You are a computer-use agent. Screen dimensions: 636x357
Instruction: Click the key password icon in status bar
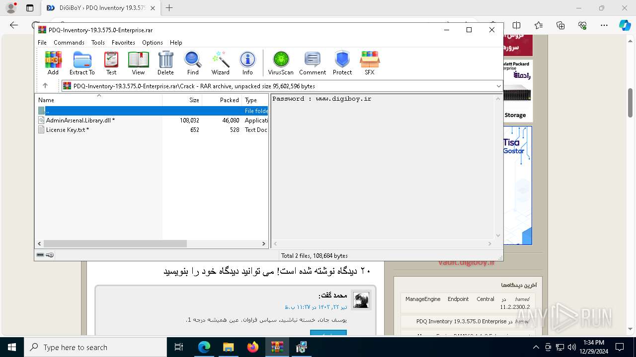pos(50,255)
